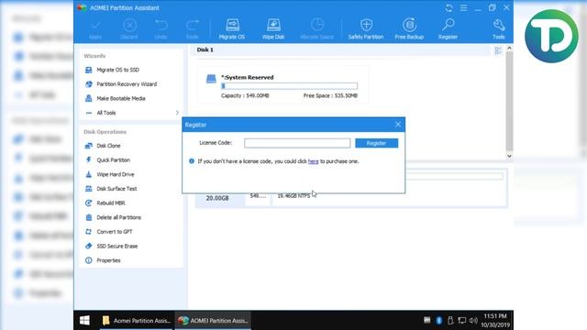Follow the 'here' purchase link
Image resolution: width=587 pixels, height=330 pixels.
[x=314, y=161]
